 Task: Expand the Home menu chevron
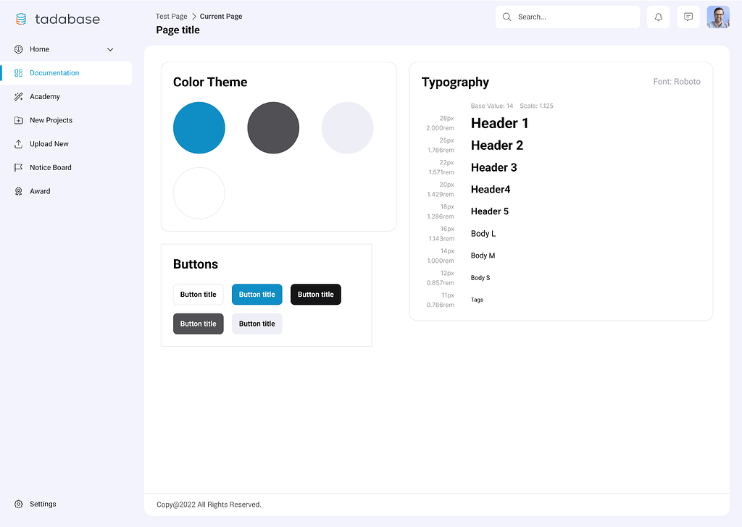pos(110,50)
